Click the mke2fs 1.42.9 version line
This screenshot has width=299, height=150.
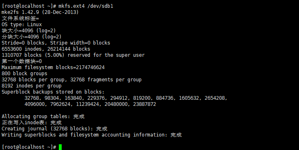pyautogui.click(x=40, y=12)
